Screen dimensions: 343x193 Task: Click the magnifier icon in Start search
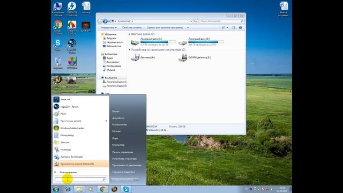coord(104,180)
